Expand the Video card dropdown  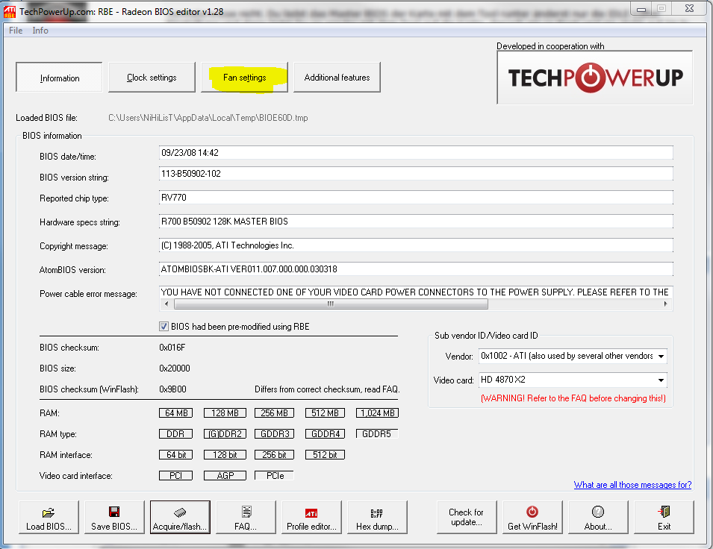tap(661, 380)
